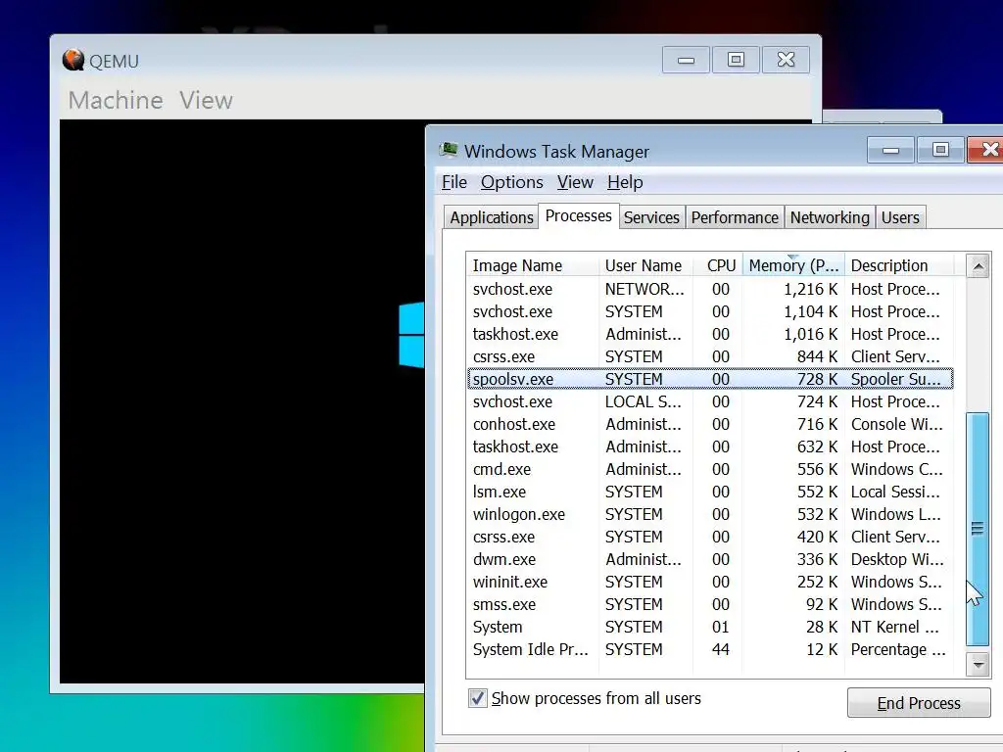
Task: Open the File menu in Task Manager
Action: [454, 182]
